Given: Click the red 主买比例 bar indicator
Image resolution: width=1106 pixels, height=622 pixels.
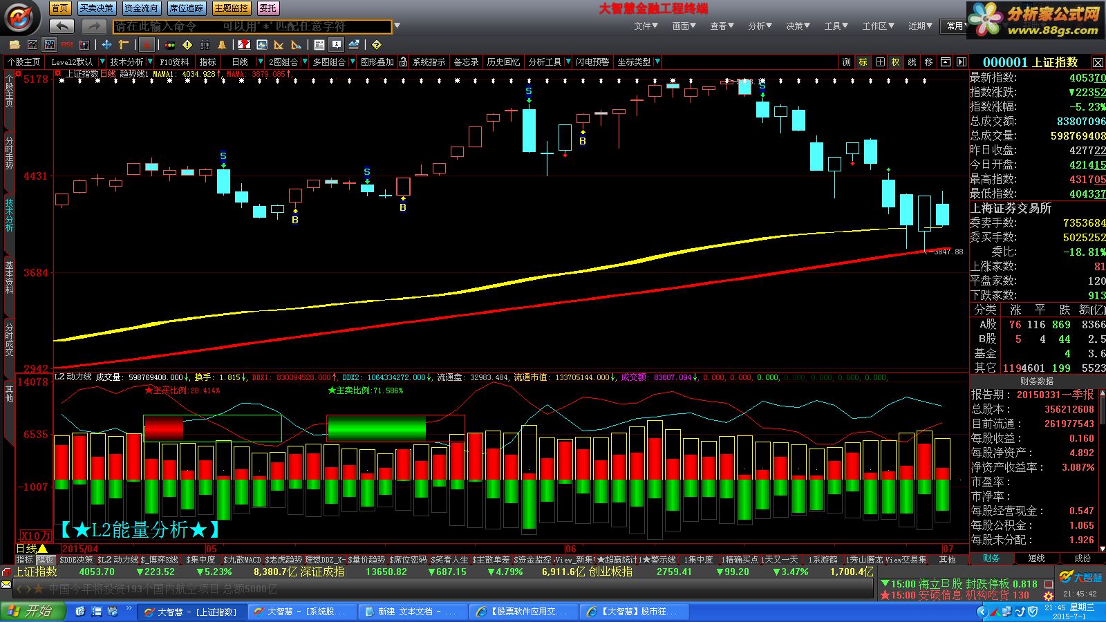Looking at the screenshot, I should coord(164,428).
